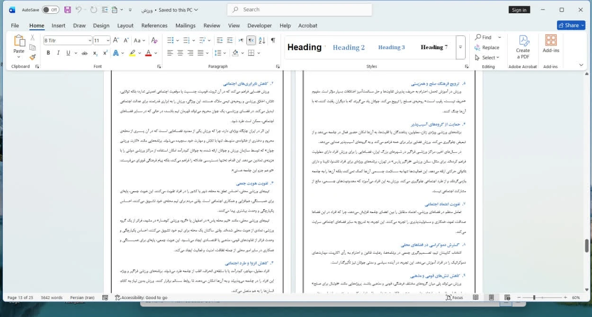
Task: Expand the Styles gallery
Action: 460,47
